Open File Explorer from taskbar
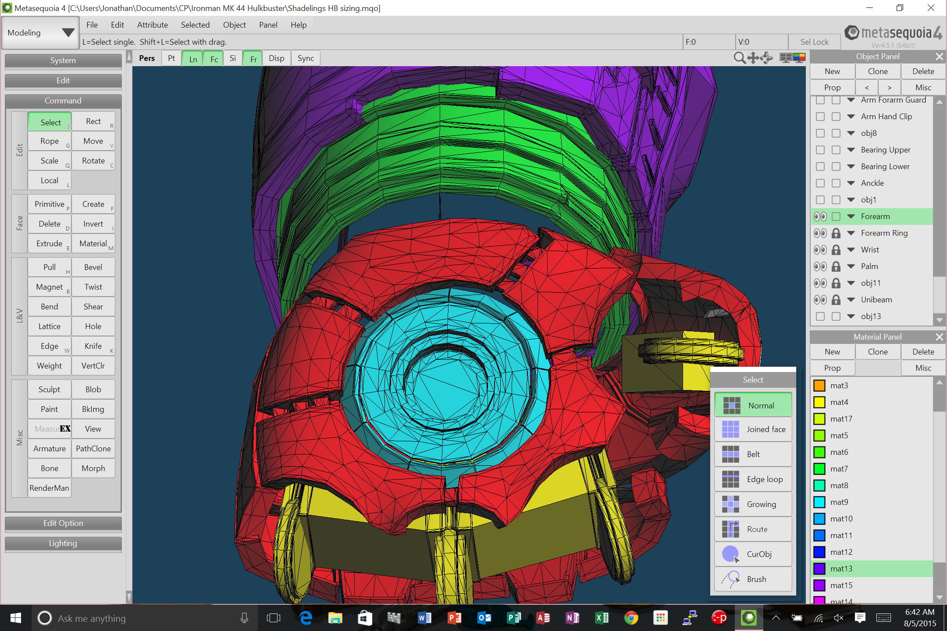Screen dimensions: 947x631 tap(335, 618)
